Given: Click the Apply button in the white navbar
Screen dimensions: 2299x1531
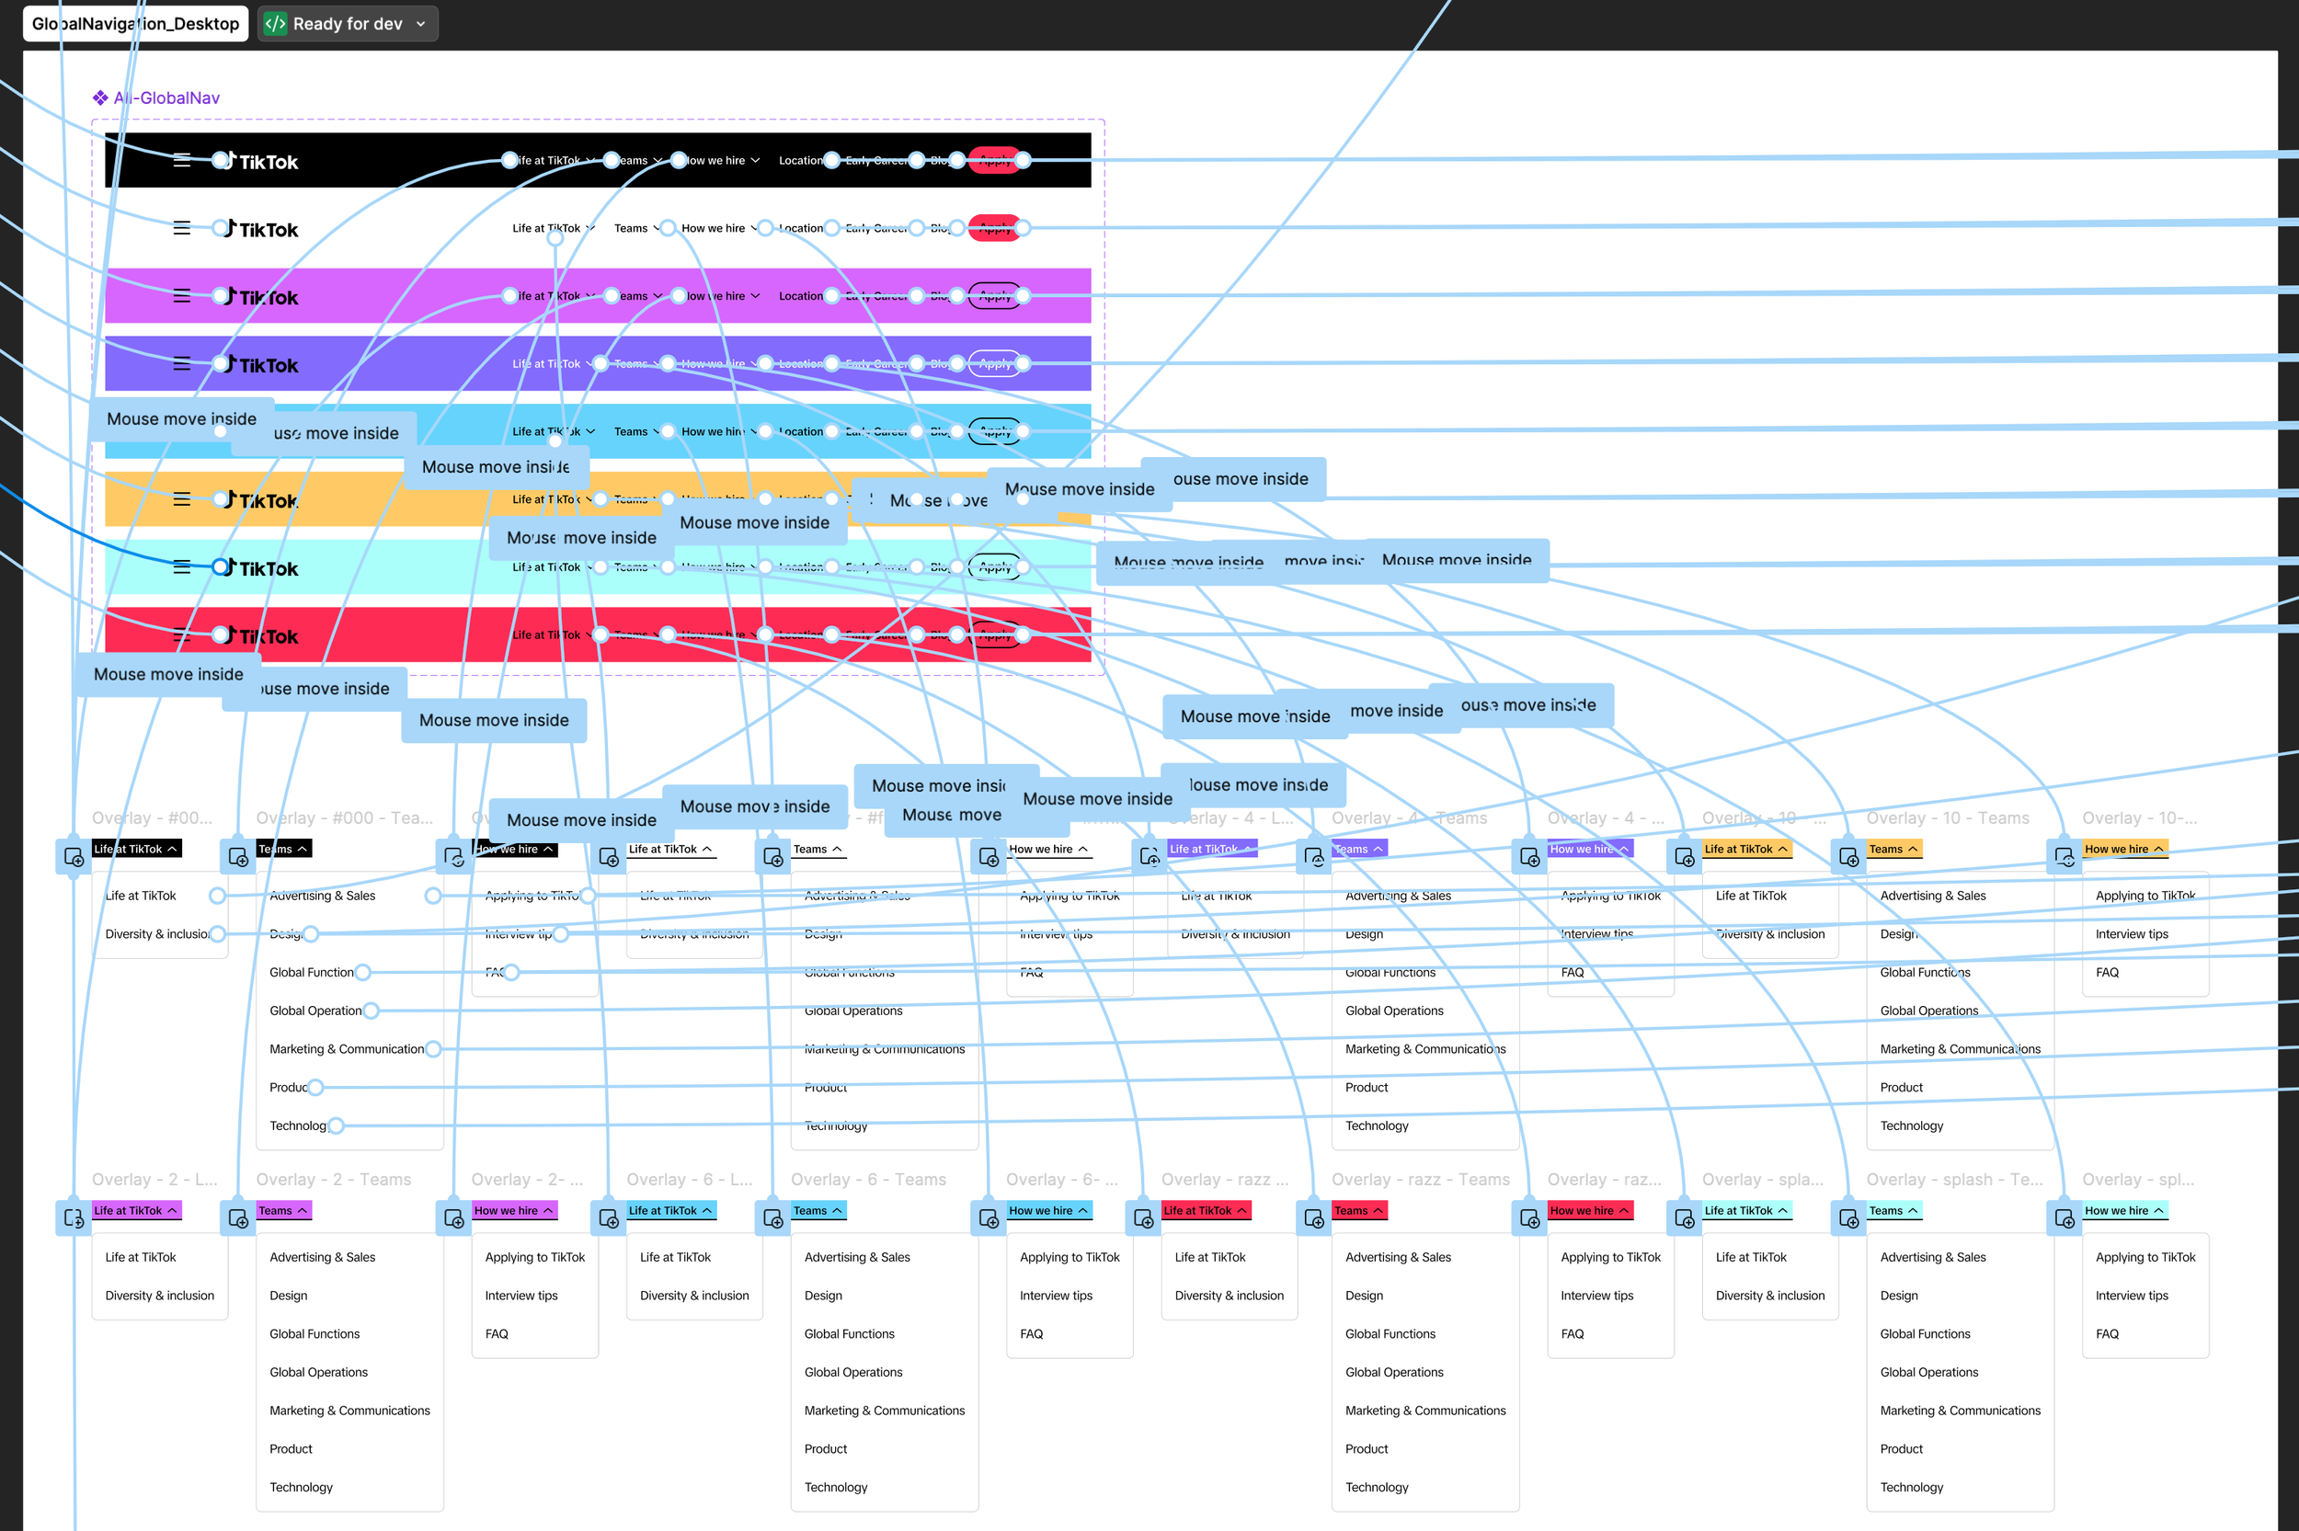Looking at the screenshot, I should tap(995, 227).
